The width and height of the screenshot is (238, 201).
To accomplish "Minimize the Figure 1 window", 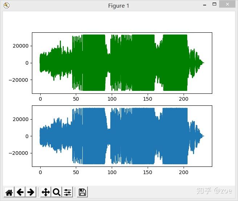I will coord(205,5).
